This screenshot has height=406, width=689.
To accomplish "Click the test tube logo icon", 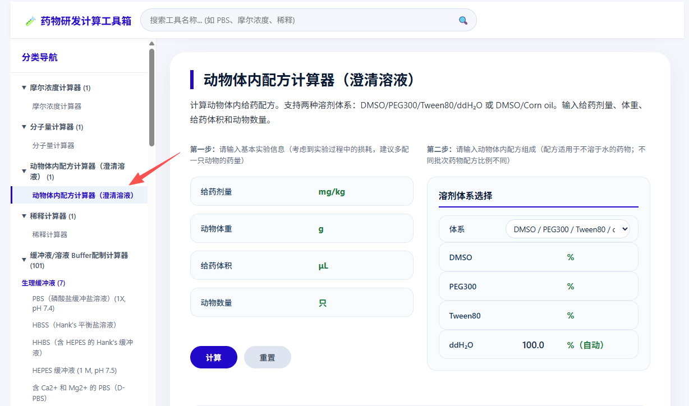I will click(x=31, y=21).
